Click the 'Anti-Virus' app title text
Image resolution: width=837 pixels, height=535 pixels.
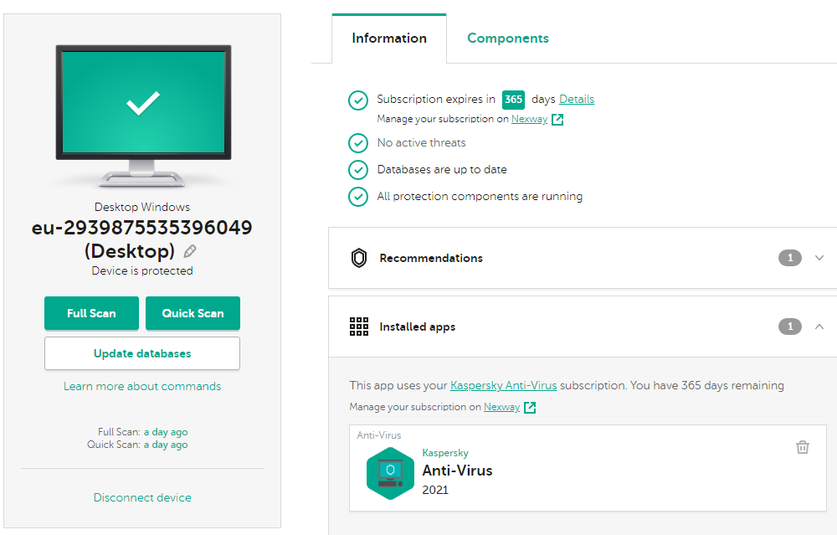(x=457, y=471)
